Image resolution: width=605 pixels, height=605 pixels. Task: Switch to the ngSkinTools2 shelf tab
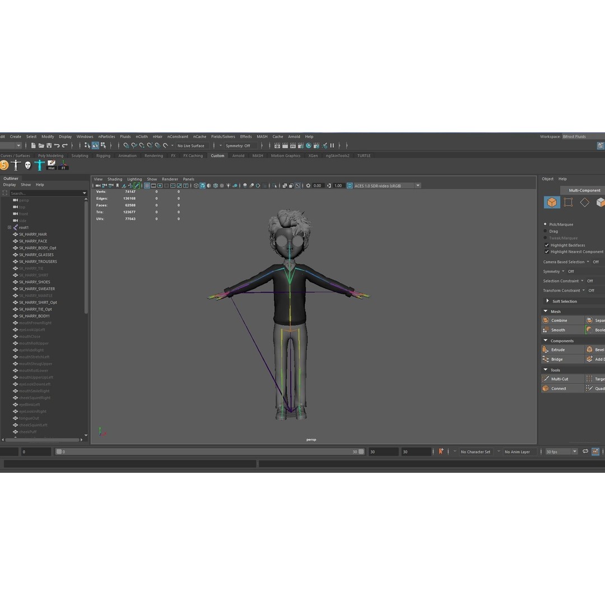pyautogui.click(x=338, y=156)
